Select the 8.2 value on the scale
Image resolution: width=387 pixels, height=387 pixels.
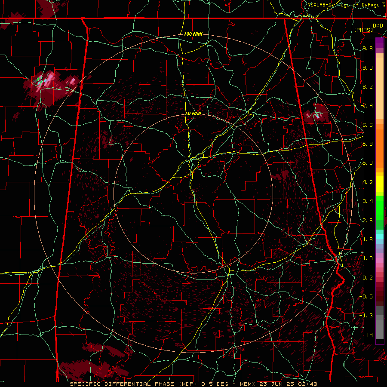click(368, 86)
